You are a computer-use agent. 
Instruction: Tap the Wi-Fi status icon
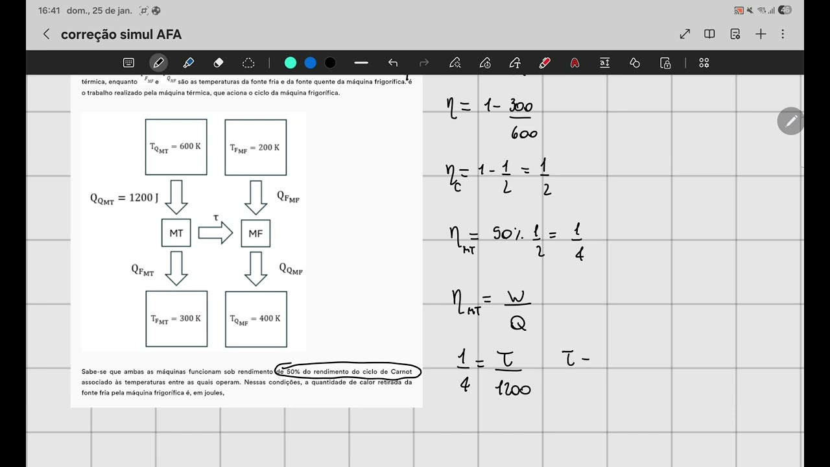point(761,10)
